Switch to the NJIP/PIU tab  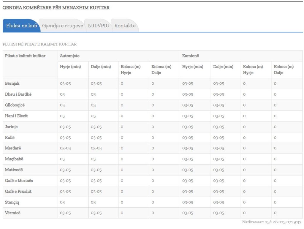(x=98, y=26)
